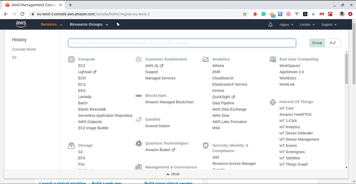Open the Athena service

point(218,66)
